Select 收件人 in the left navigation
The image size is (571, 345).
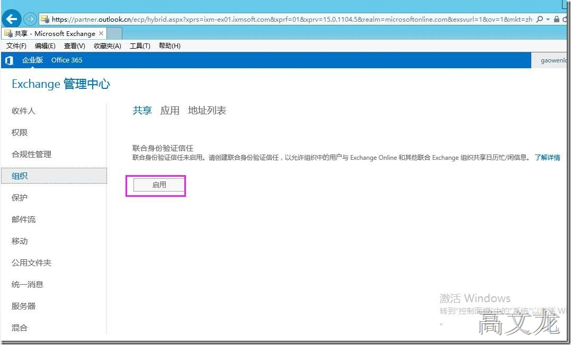pos(24,111)
